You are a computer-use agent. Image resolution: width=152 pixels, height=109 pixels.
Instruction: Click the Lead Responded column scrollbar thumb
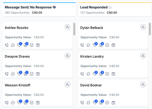150,29
